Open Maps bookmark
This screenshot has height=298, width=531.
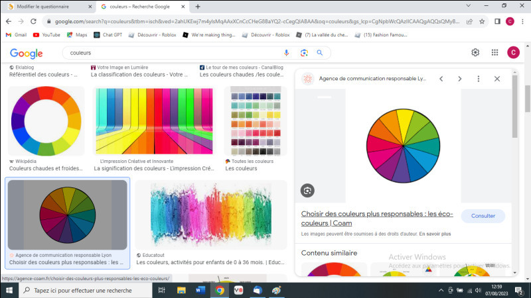(x=77, y=35)
